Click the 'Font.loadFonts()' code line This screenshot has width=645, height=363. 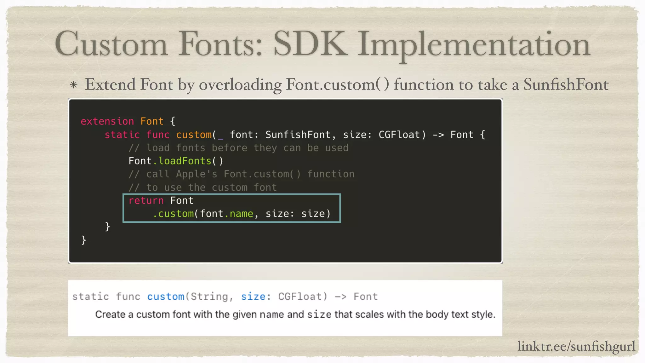coord(176,161)
